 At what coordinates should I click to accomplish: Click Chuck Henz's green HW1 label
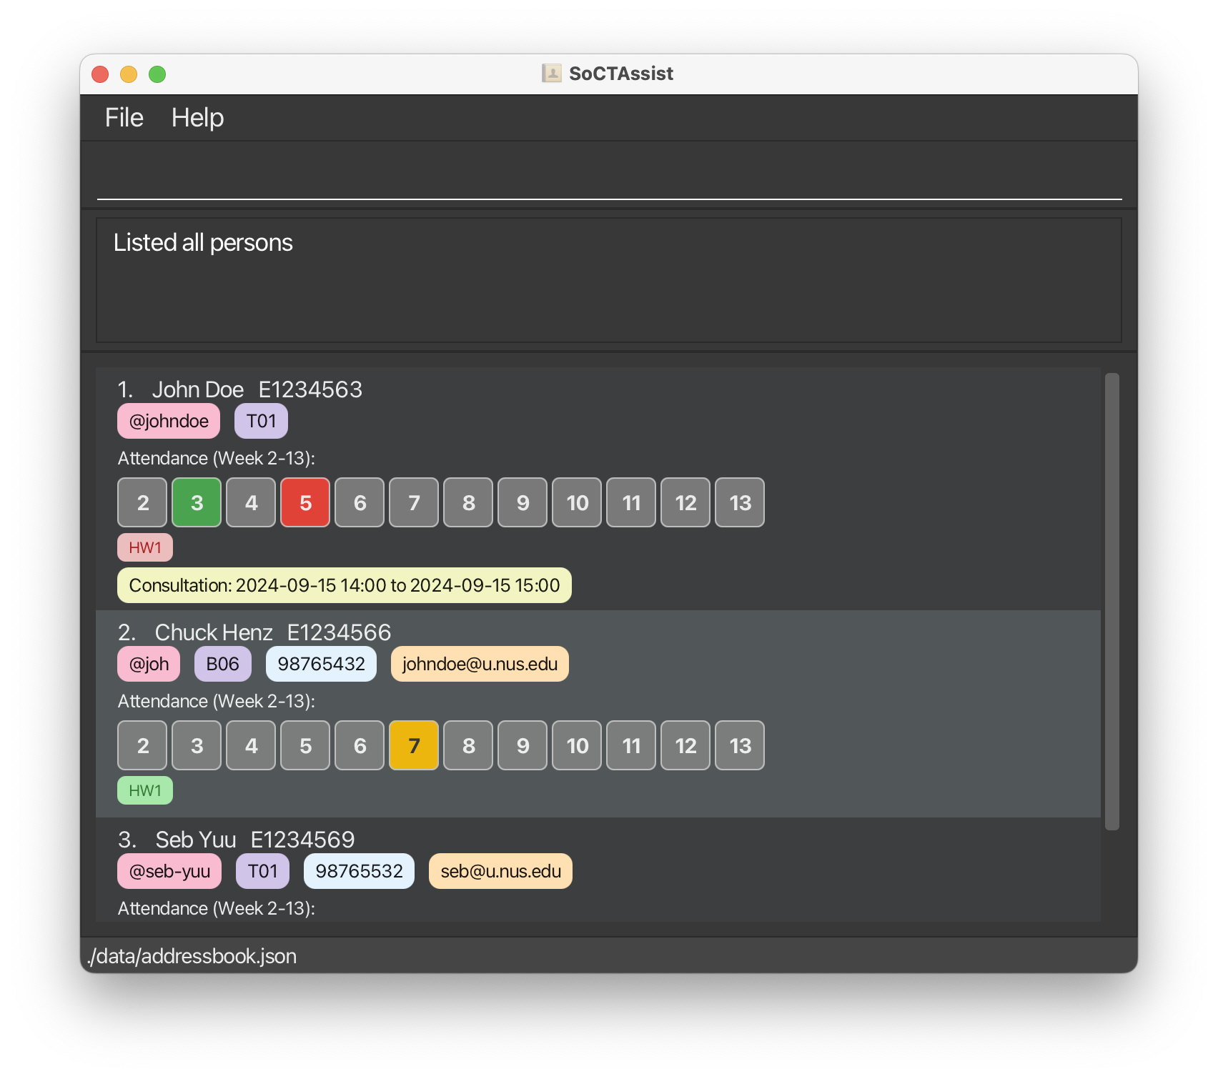[145, 790]
